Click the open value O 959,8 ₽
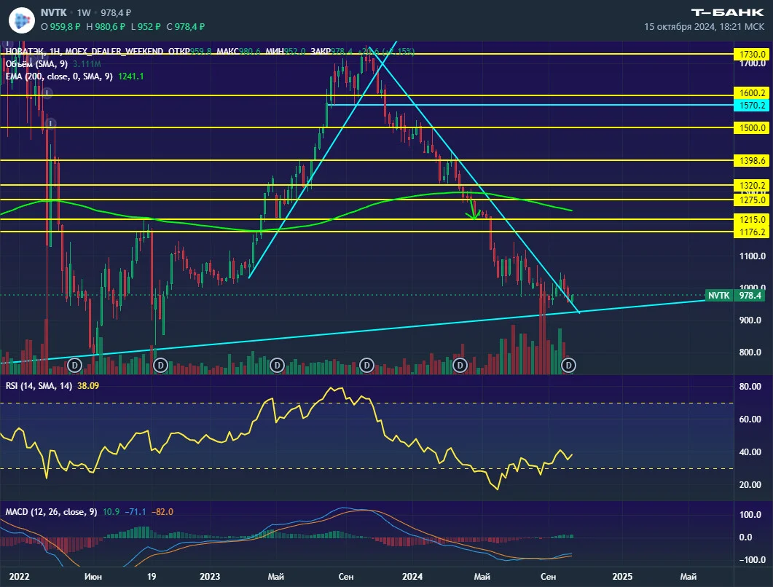773x587 pixels. 60,27
